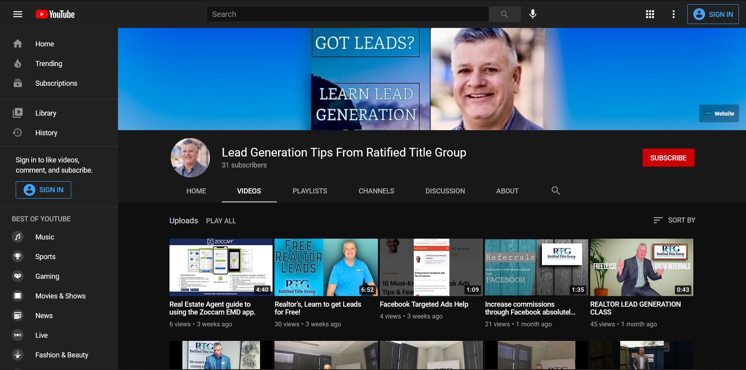Click title "REALTOR LEAD GENERATION CLASS"
The width and height of the screenshot is (746, 370).
[635, 308]
